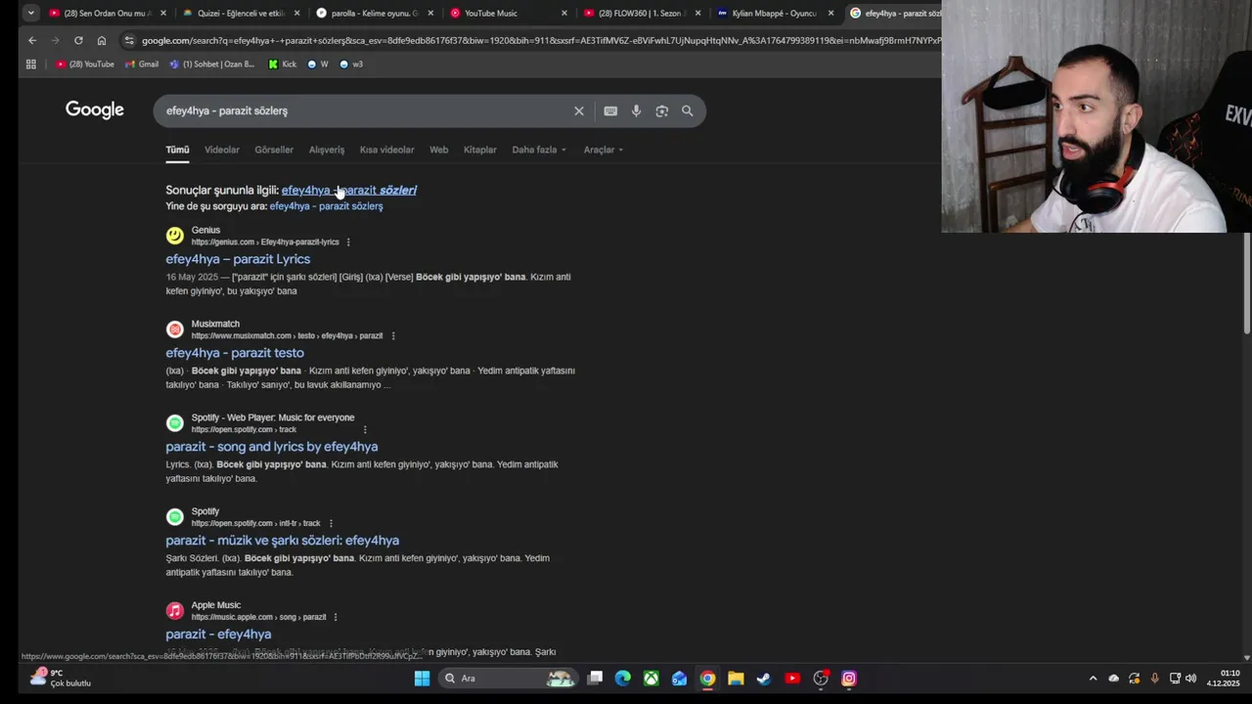Viewport: 1252px width, 704px height.
Task: Select the Görseller results tab
Action: pos(274,150)
